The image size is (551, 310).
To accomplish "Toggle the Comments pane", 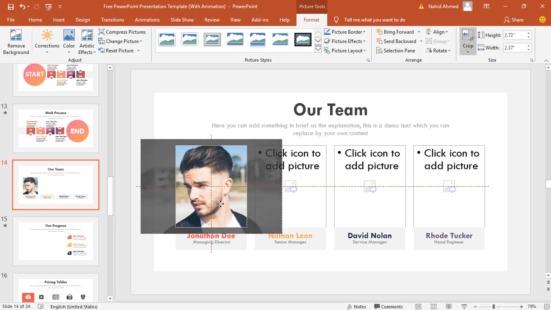I will (x=389, y=307).
